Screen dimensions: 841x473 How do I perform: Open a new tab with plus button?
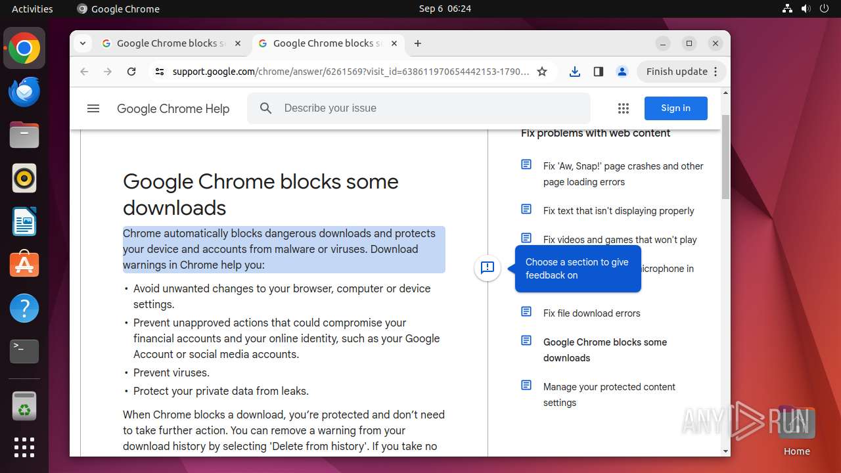pos(418,43)
